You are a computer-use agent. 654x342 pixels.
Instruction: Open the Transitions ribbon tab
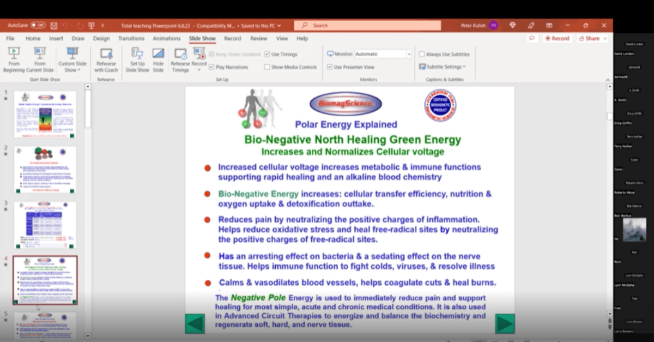tap(131, 38)
